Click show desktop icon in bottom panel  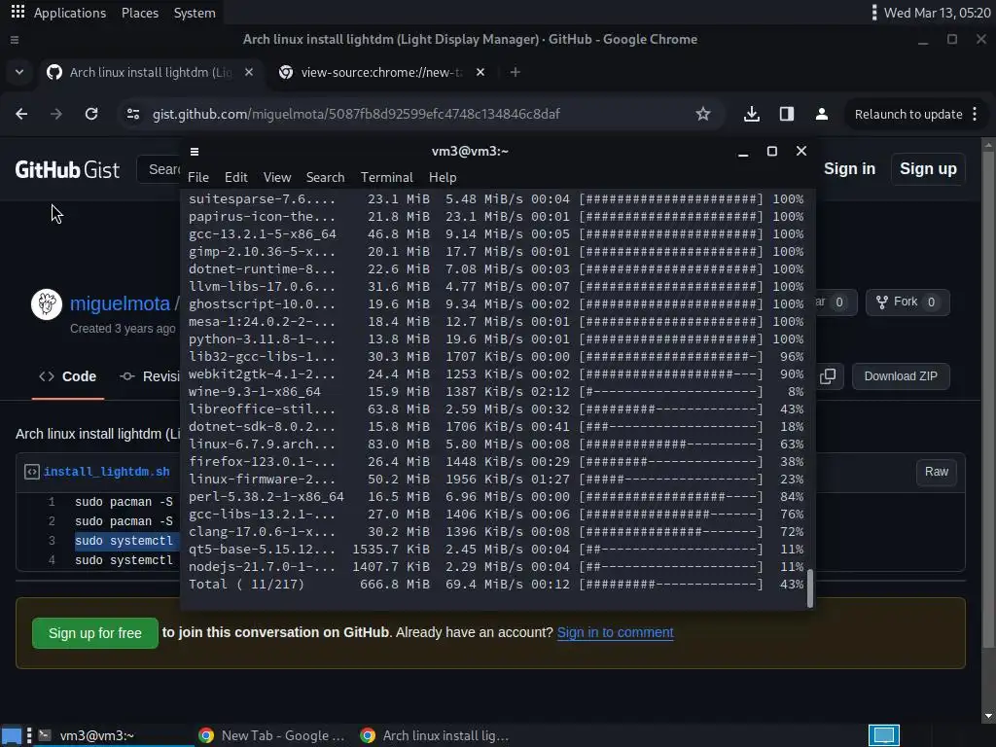(x=12, y=735)
